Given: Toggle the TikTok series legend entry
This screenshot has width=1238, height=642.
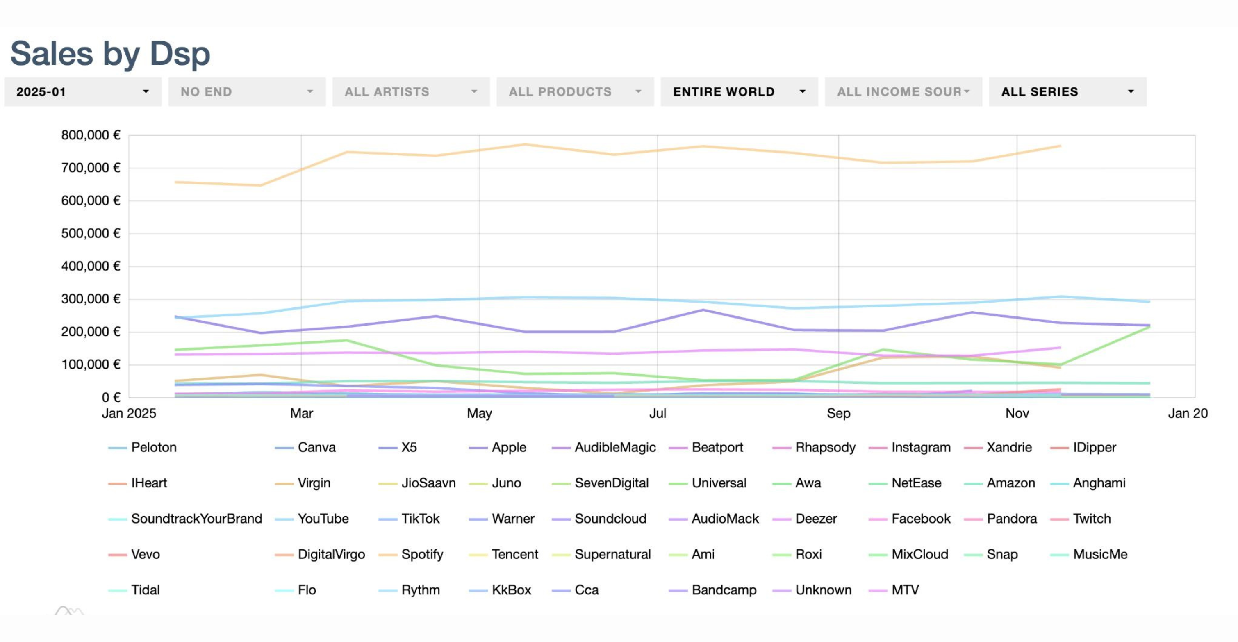Looking at the screenshot, I should [x=420, y=519].
